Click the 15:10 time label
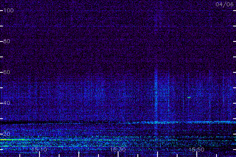The image size is (236, 157). [39, 149]
